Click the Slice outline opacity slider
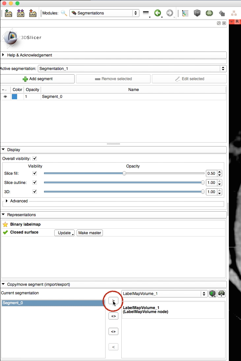The width and height of the screenshot is (241, 361). (124, 182)
